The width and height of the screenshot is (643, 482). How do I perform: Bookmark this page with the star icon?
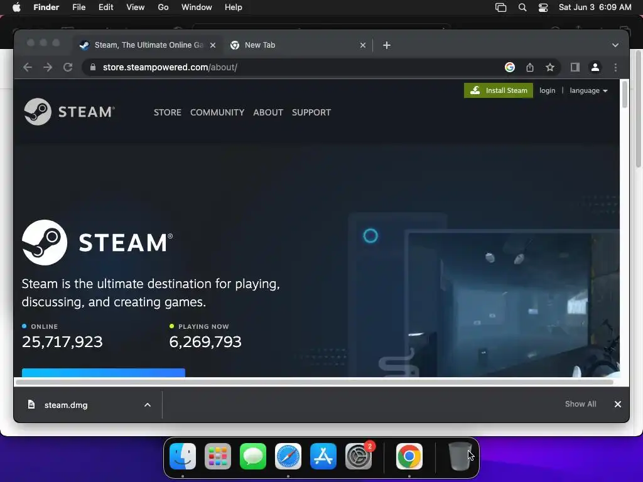tap(550, 67)
